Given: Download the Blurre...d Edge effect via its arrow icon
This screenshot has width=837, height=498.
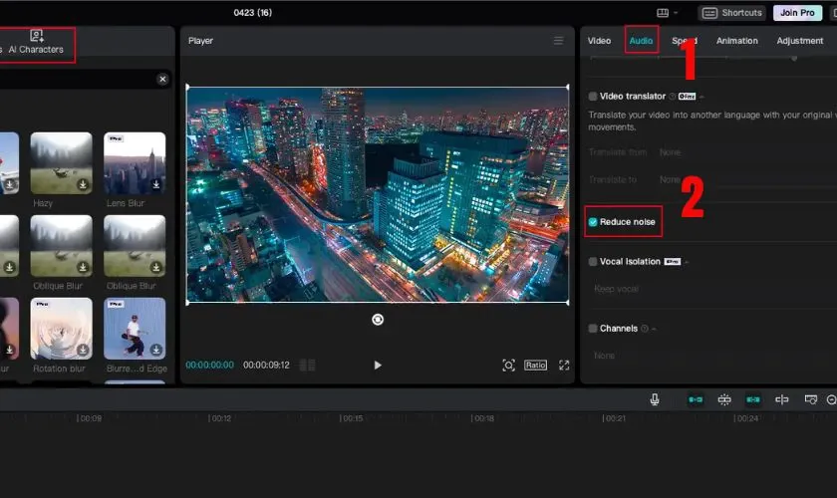Looking at the screenshot, I should (x=155, y=351).
